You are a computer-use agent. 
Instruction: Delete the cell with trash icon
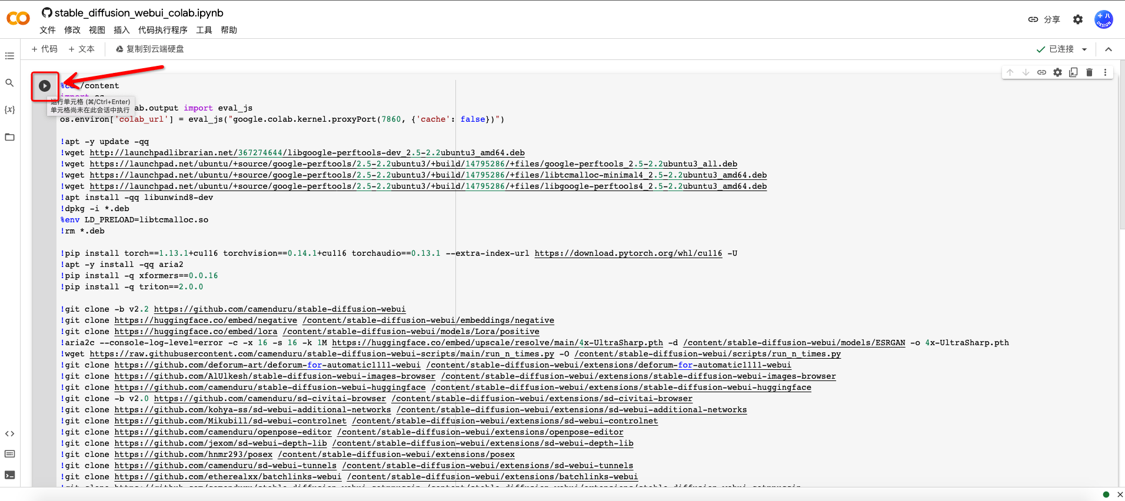(x=1089, y=72)
